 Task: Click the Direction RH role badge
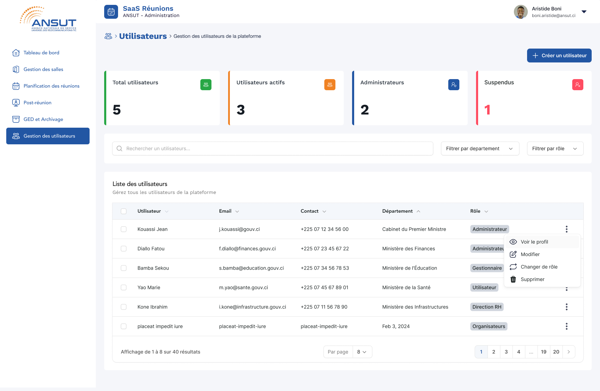487,307
